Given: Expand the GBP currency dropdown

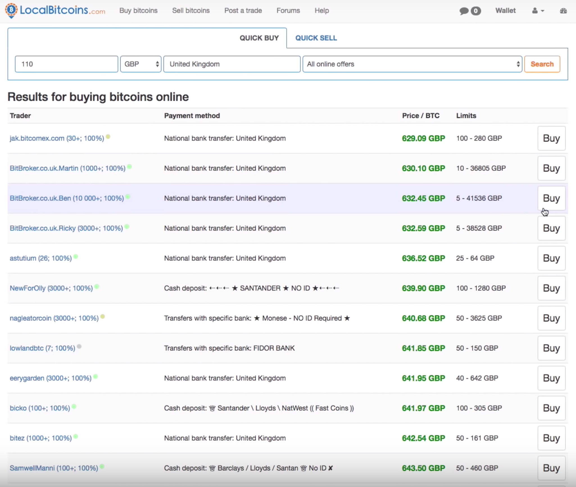Looking at the screenshot, I should (x=141, y=64).
